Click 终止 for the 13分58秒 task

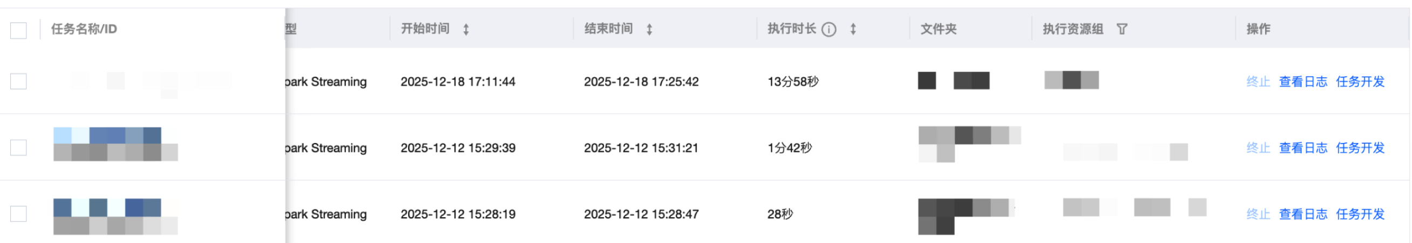point(1258,82)
